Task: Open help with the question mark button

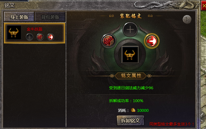Action: [x=187, y=20]
